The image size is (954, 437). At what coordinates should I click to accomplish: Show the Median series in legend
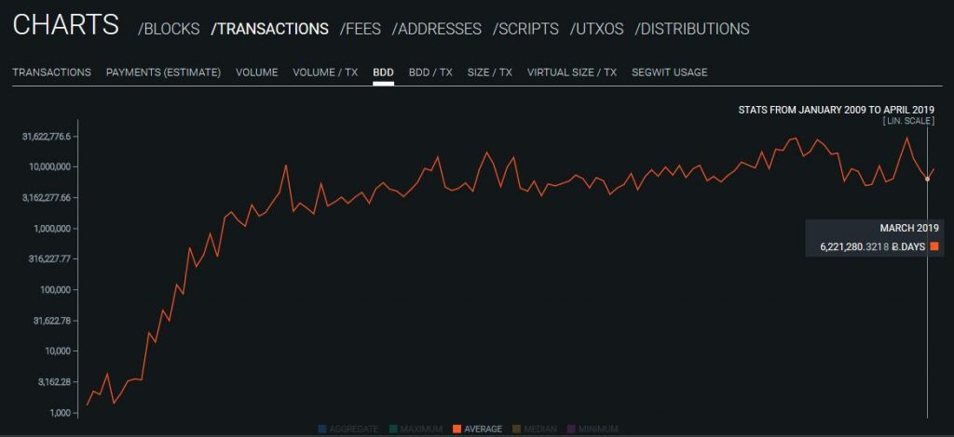coord(535,429)
